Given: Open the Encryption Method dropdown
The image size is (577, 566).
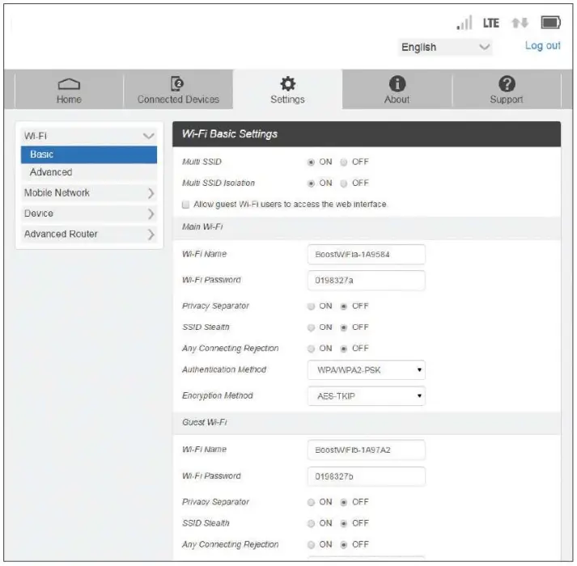Looking at the screenshot, I should [x=366, y=396].
